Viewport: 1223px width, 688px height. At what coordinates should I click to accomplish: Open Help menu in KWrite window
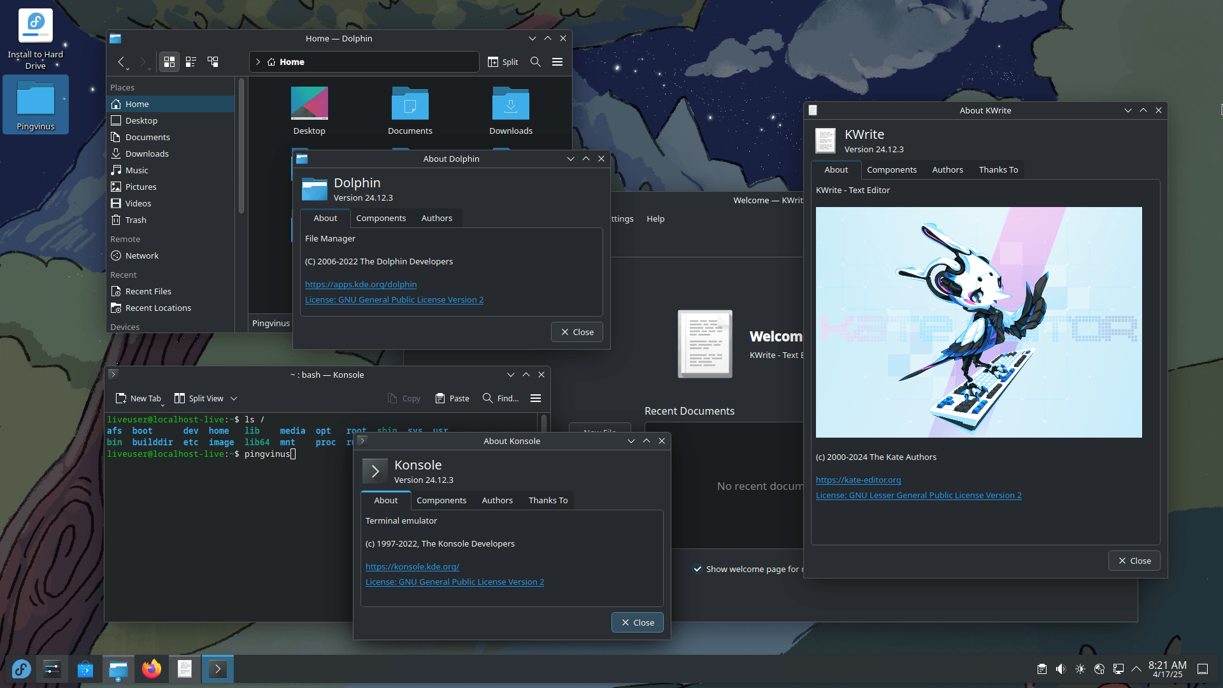(x=655, y=219)
